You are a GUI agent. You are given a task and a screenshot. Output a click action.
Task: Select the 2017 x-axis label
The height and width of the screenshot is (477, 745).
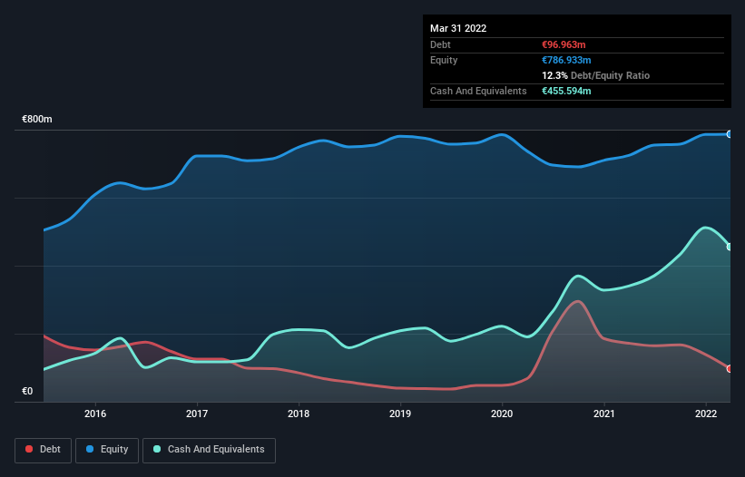click(x=197, y=414)
